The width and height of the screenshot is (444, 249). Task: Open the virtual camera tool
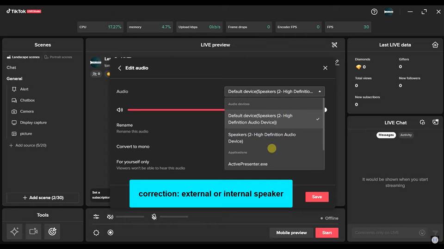[33, 231]
